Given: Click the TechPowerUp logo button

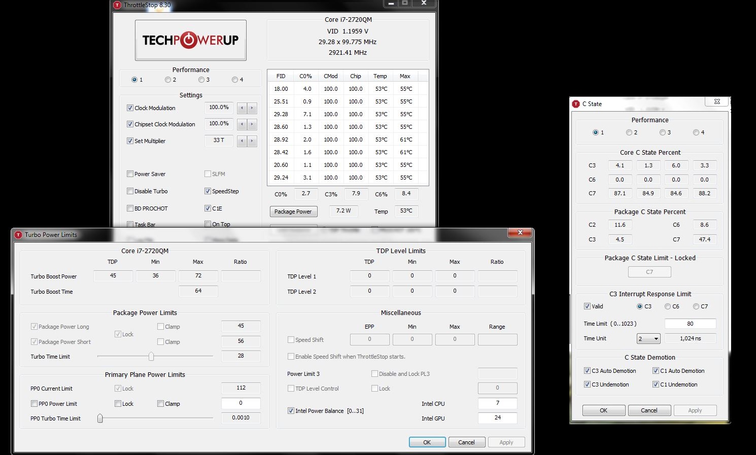Looking at the screenshot, I should (190, 40).
